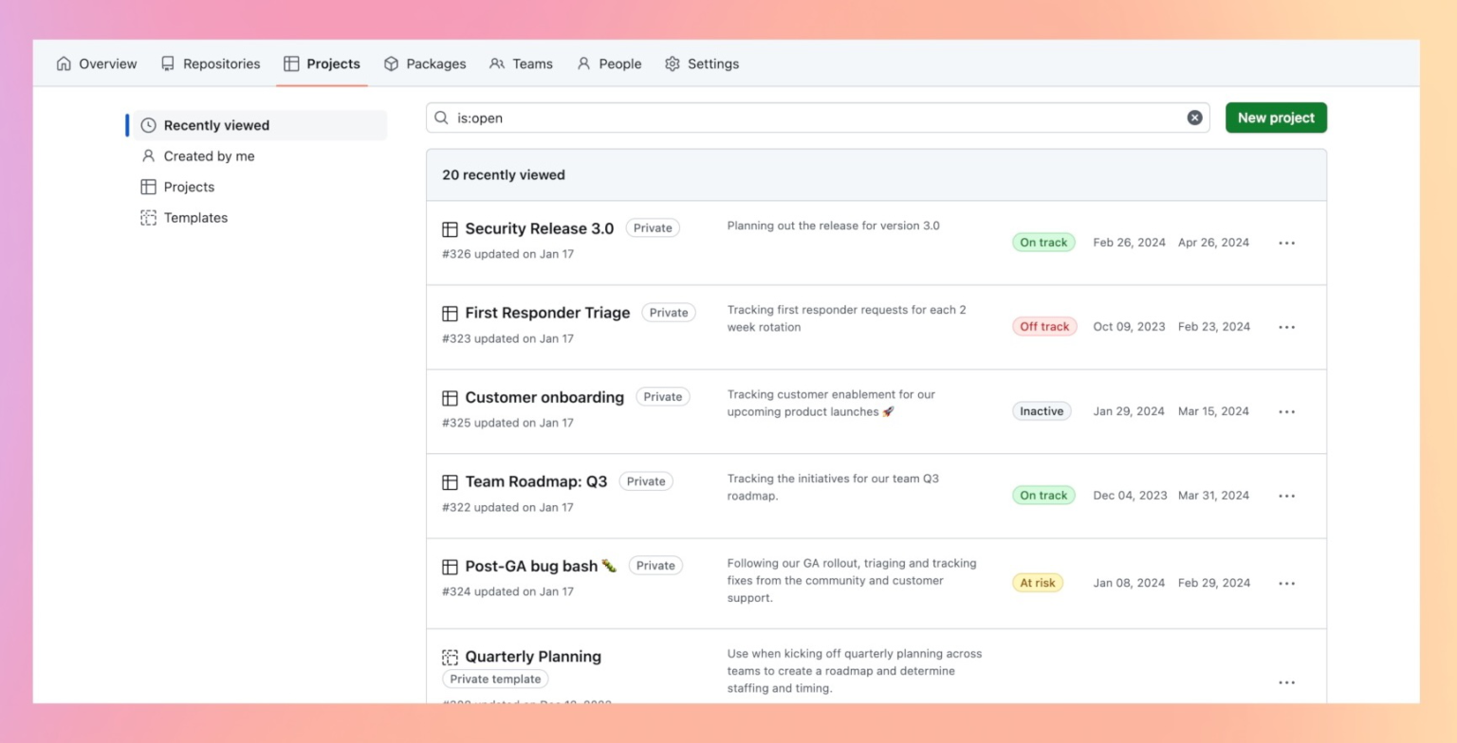Click the table icon beside Customer onboarding
Viewport: 1457px width, 743px height.
(x=450, y=398)
